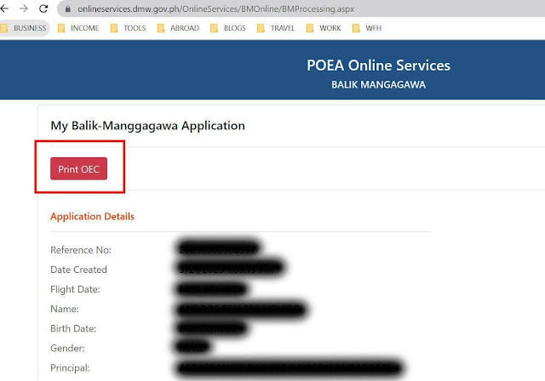The image size is (545, 381).
Task: Click the Birth Date: label
Action: coord(73,328)
